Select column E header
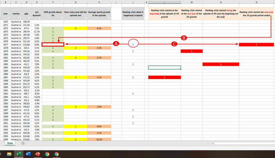Viewport: 275px width, 158px height. (37, 2)
